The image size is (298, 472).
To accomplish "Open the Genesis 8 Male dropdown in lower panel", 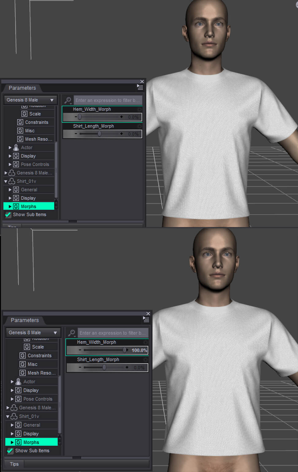I will [x=33, y=332].
